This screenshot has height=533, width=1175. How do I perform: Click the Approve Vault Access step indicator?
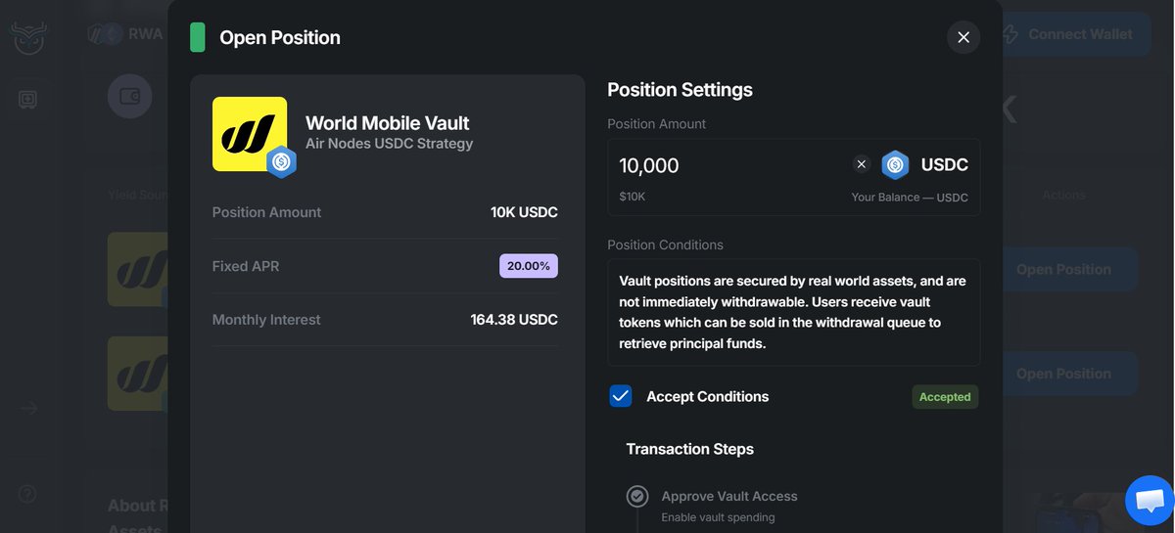(637, 497)
